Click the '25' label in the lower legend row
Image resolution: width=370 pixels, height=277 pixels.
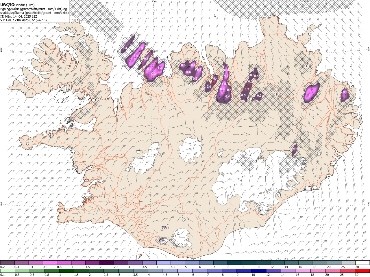pos(342,275)
